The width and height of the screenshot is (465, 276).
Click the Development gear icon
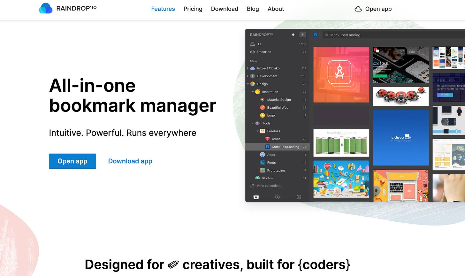coord(253,76)
